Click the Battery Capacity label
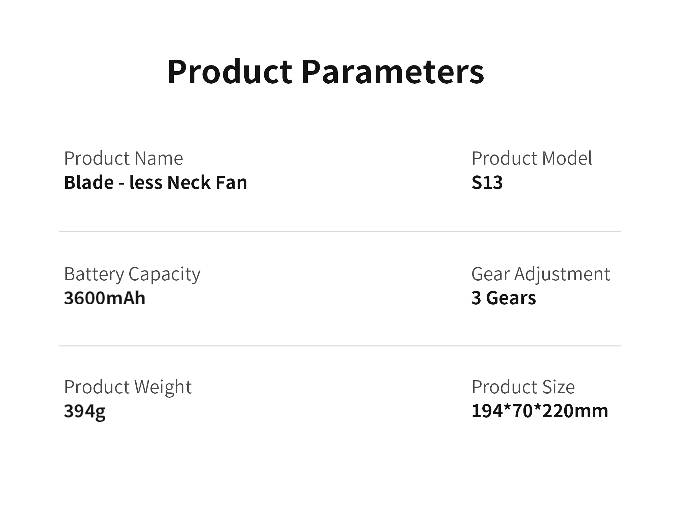Screen dimensions: 675x506 click(x=132, y=274)
